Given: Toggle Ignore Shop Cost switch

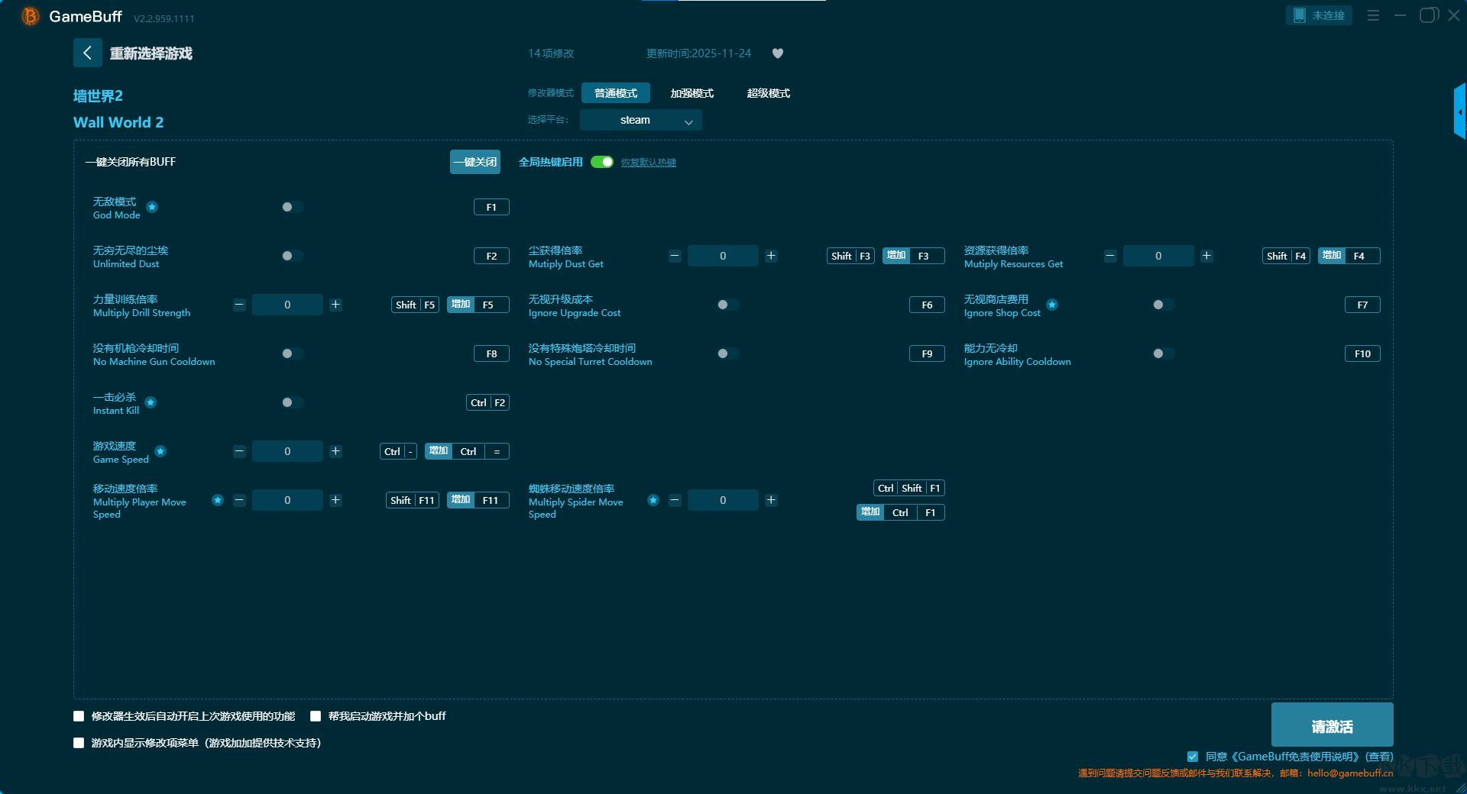Looking at the screenshot, I should 1163,305.
